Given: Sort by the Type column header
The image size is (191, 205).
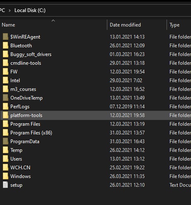Looking at the screenshot, I should (174, 25).
